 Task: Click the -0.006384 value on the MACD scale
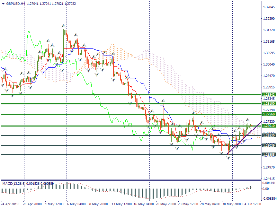click(x=269, y=199)
